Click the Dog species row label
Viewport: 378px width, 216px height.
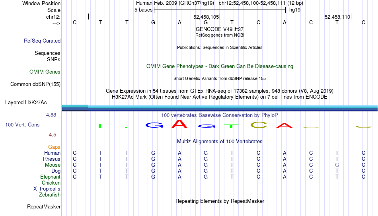tap(56, 171)
